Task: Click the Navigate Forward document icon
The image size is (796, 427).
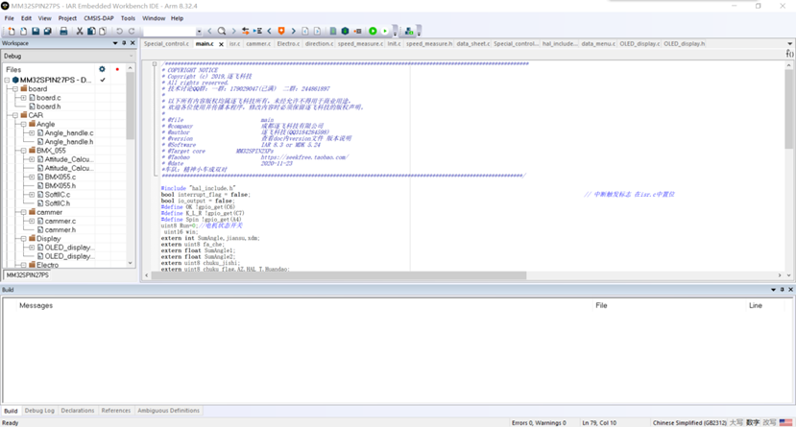Action: 317,31
